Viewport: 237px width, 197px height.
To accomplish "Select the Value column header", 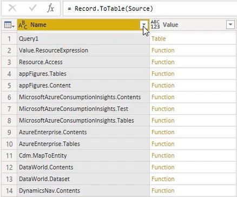I will point(193,25).
